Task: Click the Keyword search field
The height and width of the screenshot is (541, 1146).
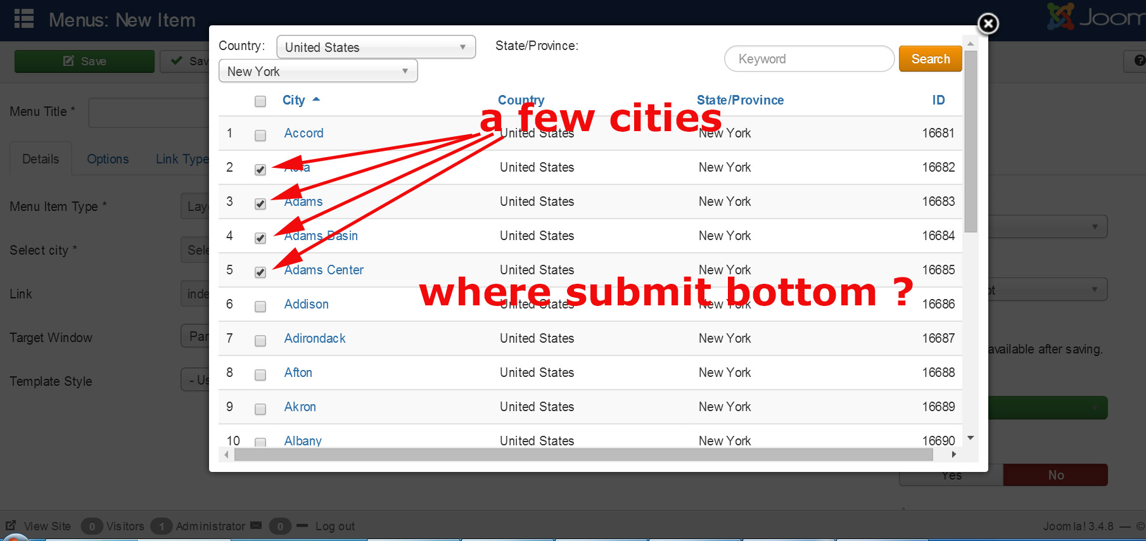Action: click(809, 59)
